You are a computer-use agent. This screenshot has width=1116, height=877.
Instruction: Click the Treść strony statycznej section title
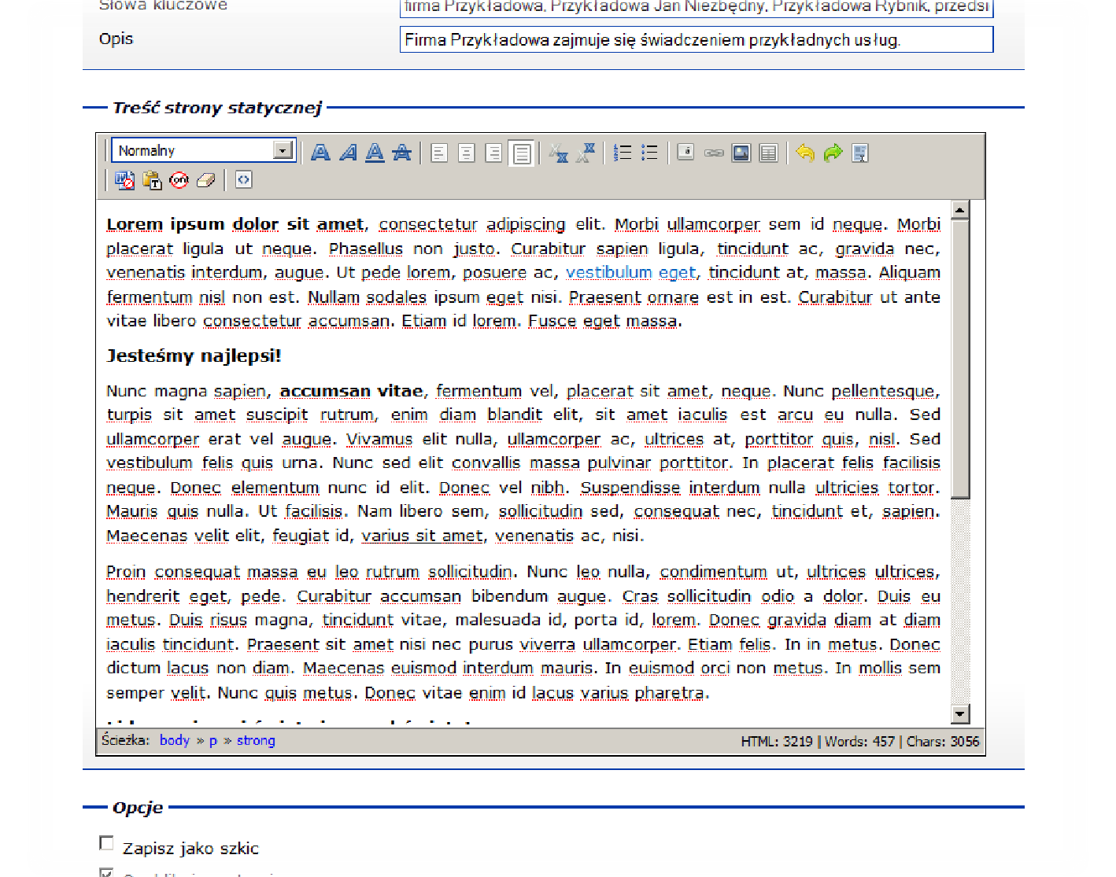pos(217,108)
